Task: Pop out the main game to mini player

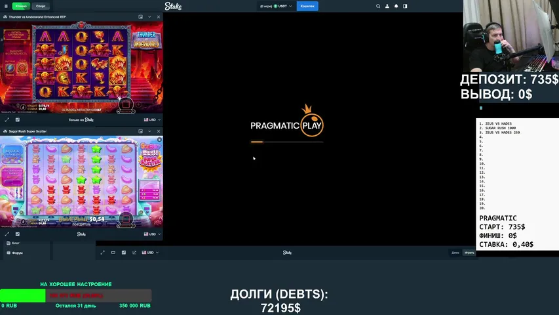Action: tap(134, 253)
